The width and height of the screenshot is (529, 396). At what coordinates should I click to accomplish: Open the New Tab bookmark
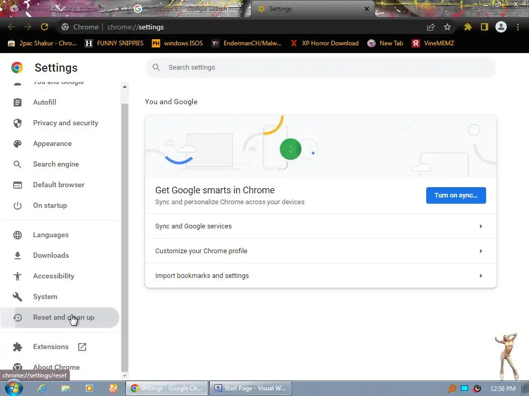(385, 43)
